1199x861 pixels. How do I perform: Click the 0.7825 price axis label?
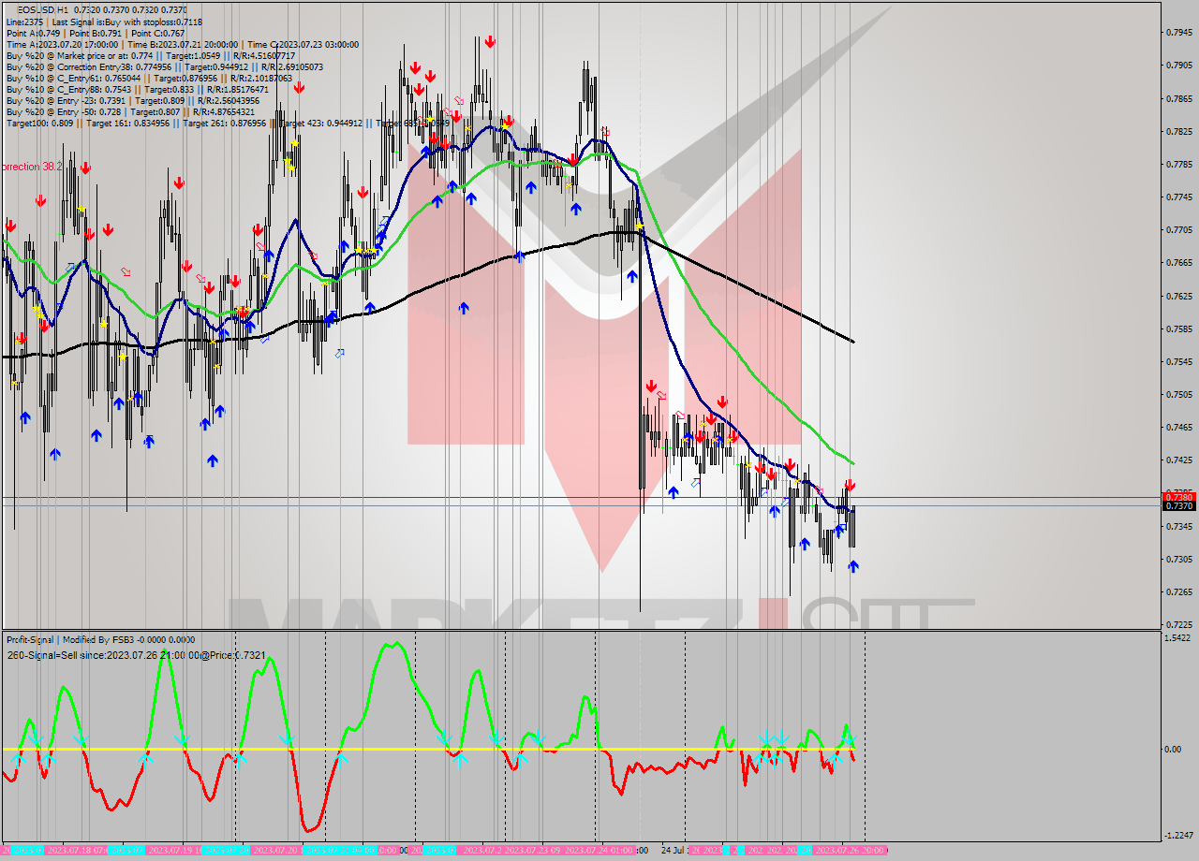click(x=1180, y=132)
